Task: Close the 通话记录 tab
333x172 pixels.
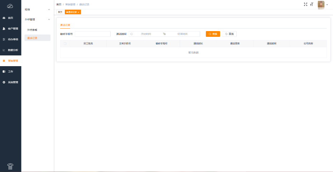Action: point(78,12)
